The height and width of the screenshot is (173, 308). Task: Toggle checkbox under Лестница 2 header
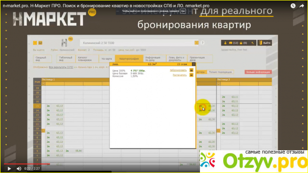tap(218, 83)
